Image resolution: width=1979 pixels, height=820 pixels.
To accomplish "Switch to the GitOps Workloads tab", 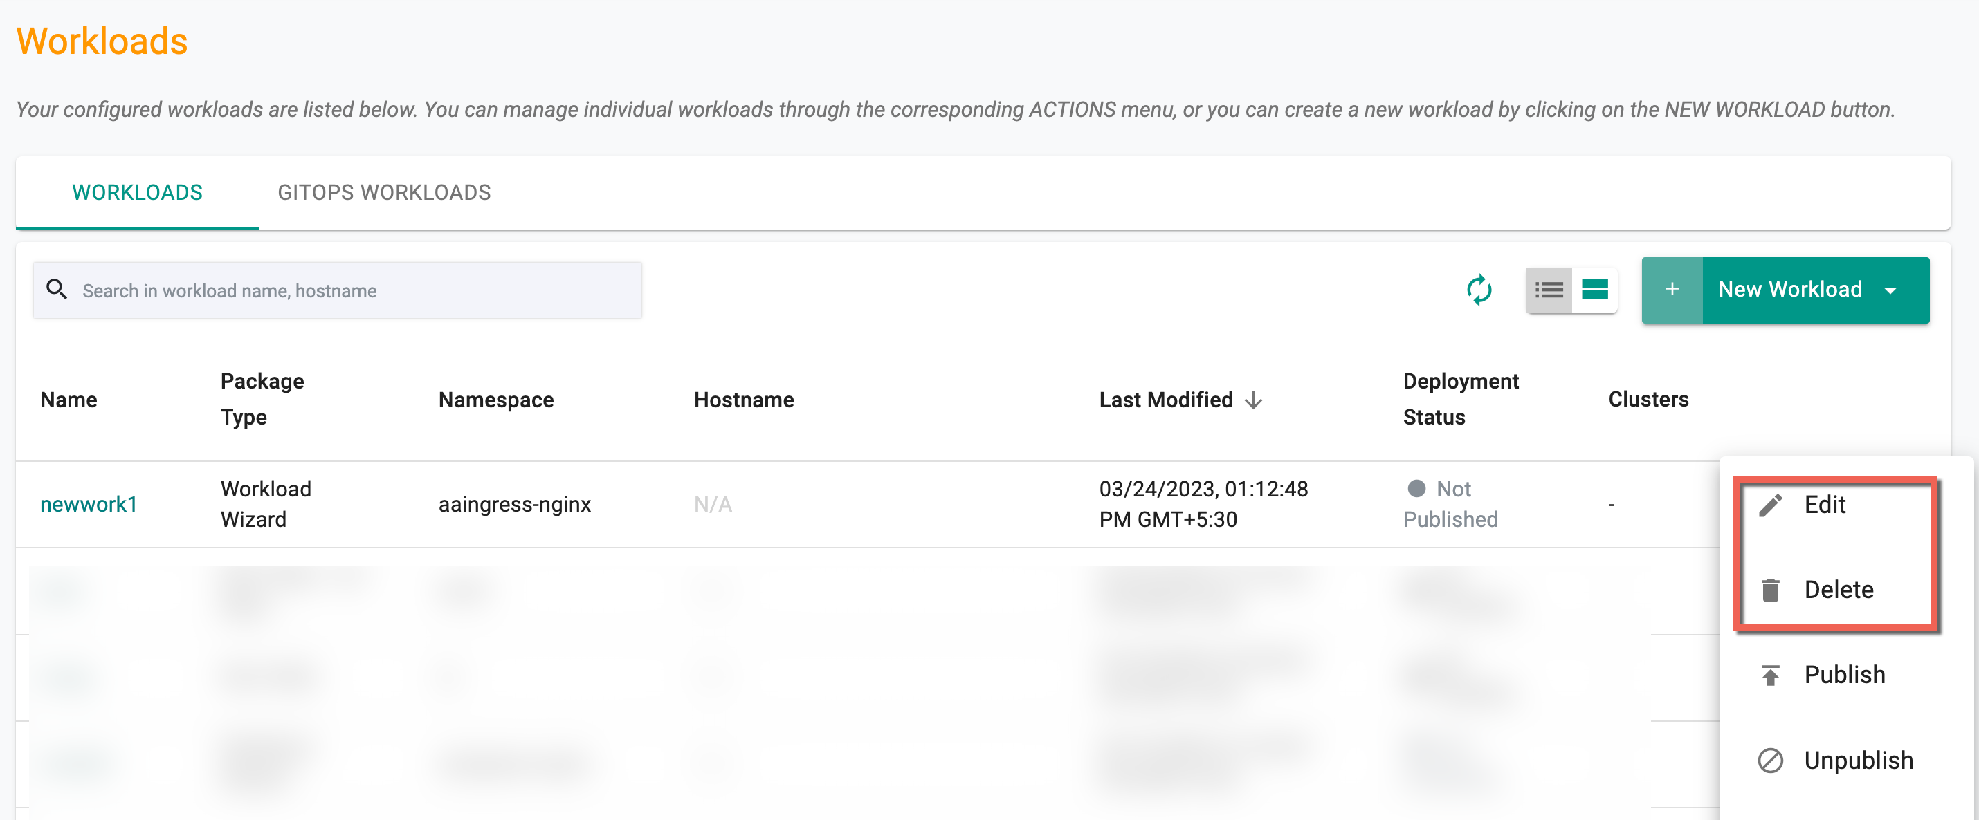I will click(384, 193).
